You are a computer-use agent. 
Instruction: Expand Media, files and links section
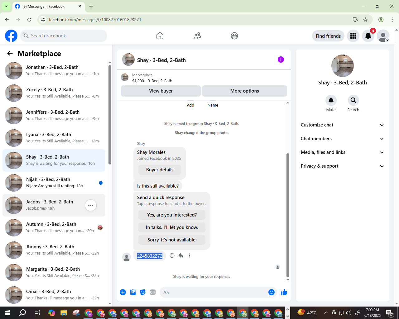coord(342,152)
